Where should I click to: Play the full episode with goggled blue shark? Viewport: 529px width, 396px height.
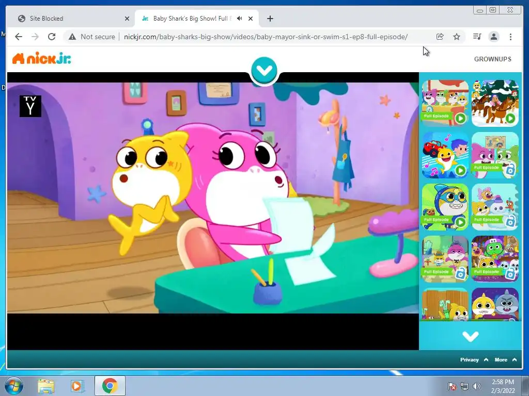[x=445, y=207]
